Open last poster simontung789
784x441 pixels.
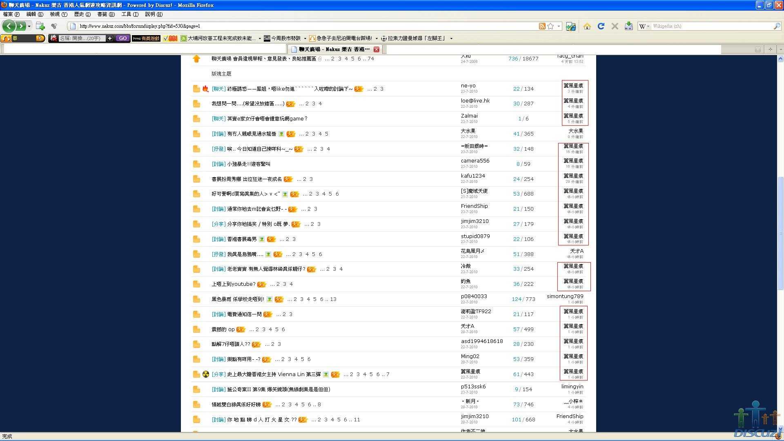click(565, 296)
